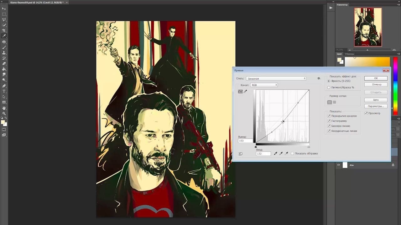Activate on-image adjustment hand tool

pos(241,154)
